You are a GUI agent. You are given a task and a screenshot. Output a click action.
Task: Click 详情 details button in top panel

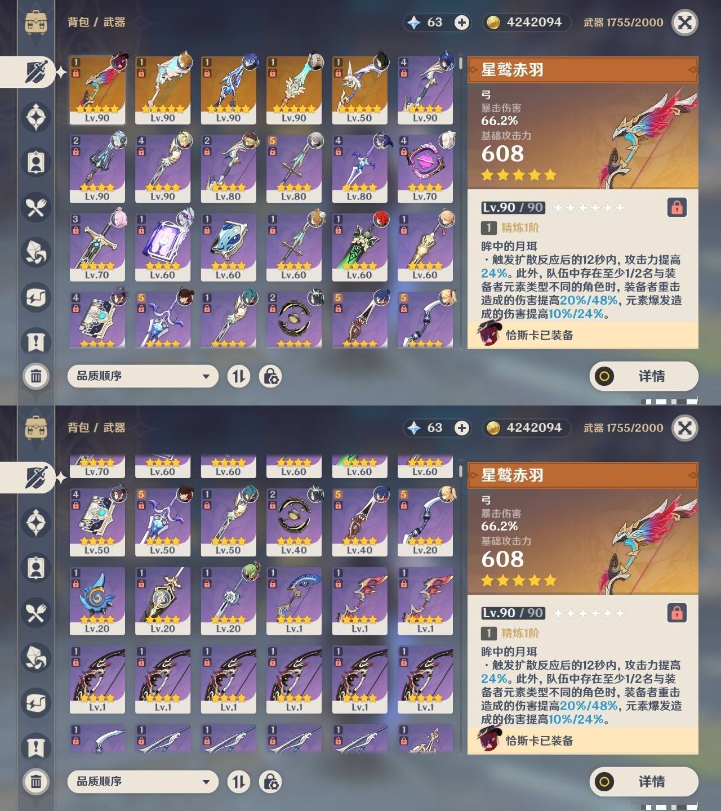click(644, 376)
